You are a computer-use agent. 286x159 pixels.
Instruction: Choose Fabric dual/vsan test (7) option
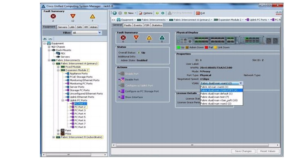click(x=221, y=97)
